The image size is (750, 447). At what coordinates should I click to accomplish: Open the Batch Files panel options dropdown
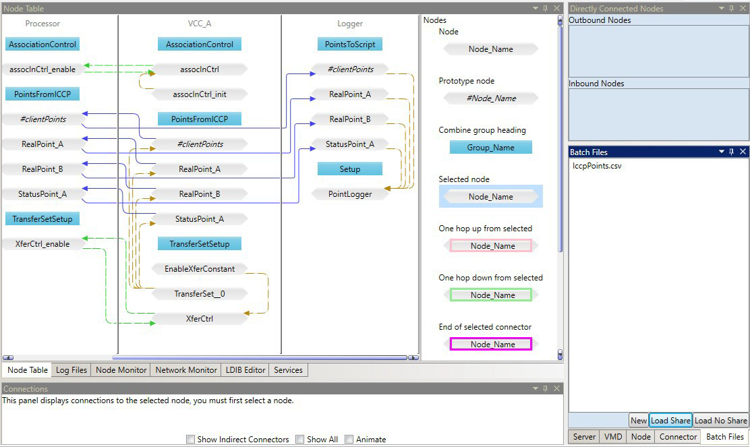[x=722, y=152]
